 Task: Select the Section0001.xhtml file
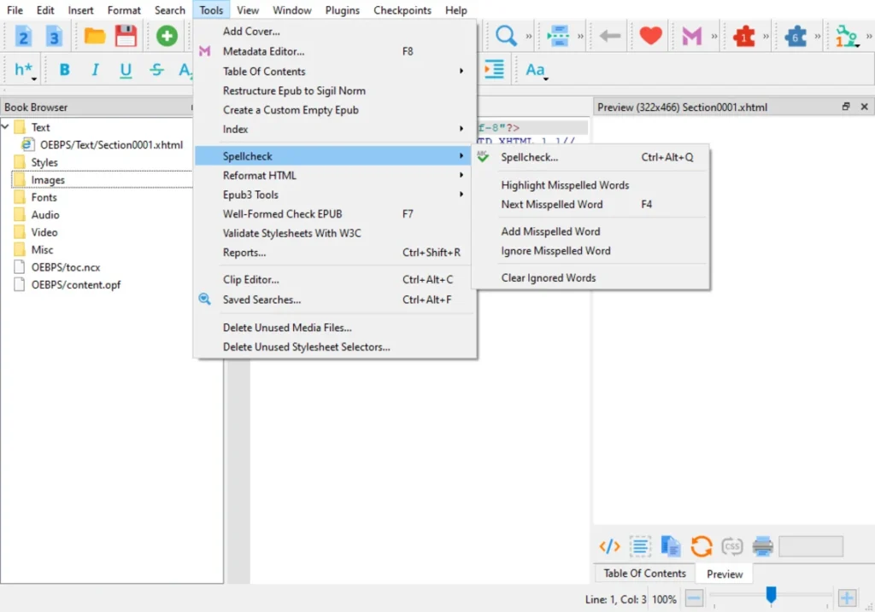point(111,145)
